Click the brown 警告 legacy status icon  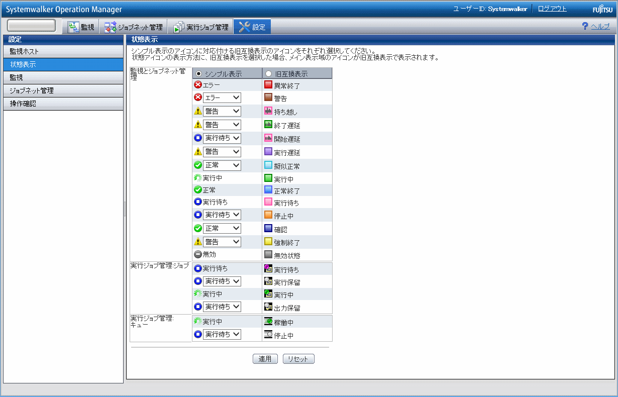pyautogui.click(x=268, y=98)
